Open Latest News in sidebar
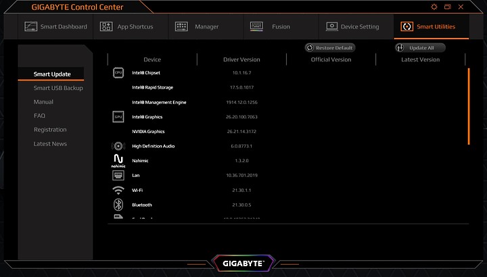487x277 pixels. point(50,144)
